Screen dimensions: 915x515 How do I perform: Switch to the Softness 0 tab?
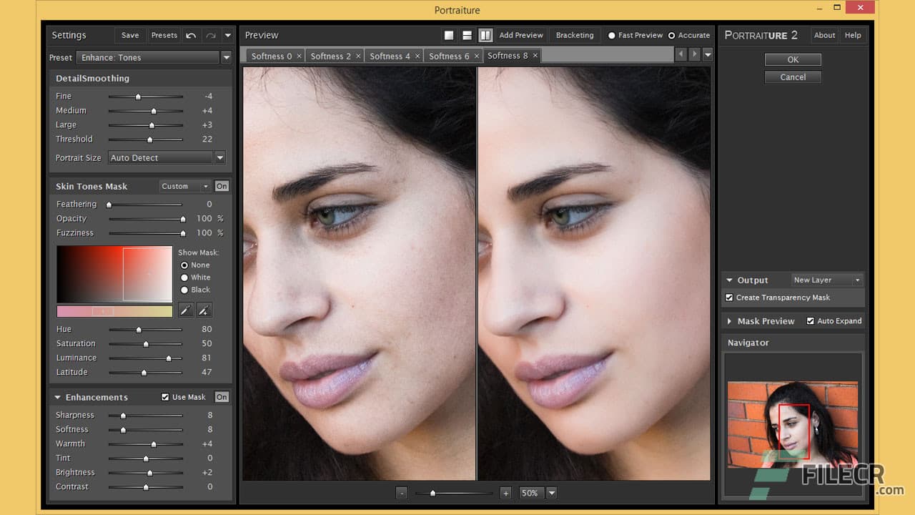coord(273,55)
